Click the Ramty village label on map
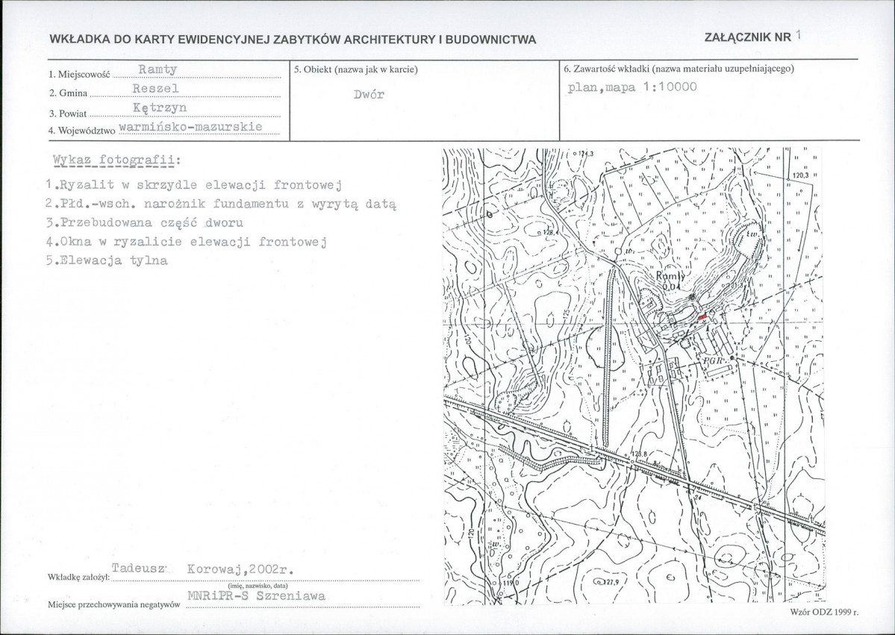This screenshot has height=635, width=895. [670, 276]
